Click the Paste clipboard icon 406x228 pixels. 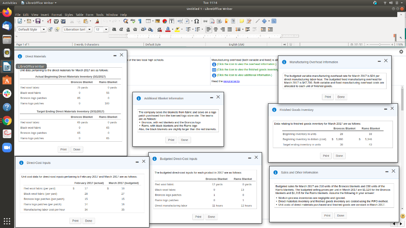(86, 21)
